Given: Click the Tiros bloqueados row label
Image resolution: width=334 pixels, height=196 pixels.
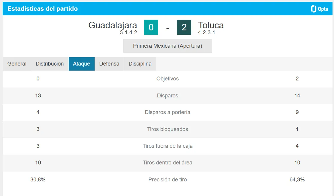Looking at the screenshot, I should (x=168, y=129).
